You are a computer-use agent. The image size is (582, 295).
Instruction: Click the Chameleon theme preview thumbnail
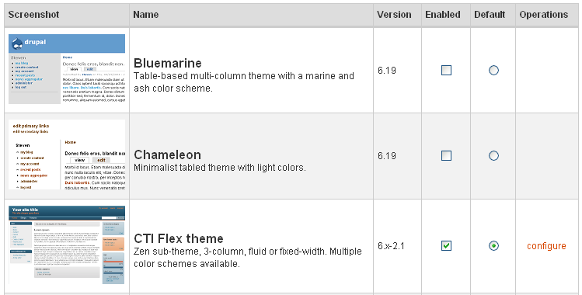pos(67,154)
